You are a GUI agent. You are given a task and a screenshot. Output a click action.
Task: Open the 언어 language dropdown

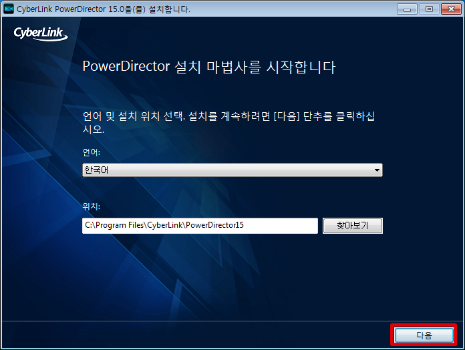click(232, 170)
